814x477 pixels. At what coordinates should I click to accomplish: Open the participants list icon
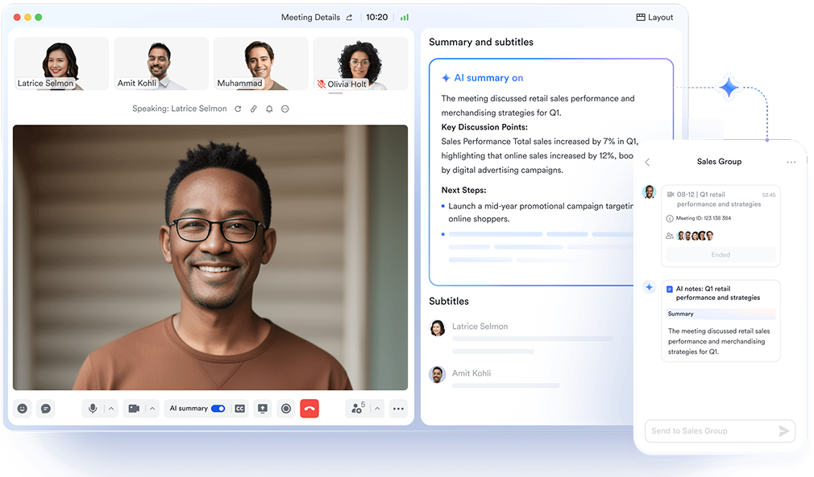(356, 409)
